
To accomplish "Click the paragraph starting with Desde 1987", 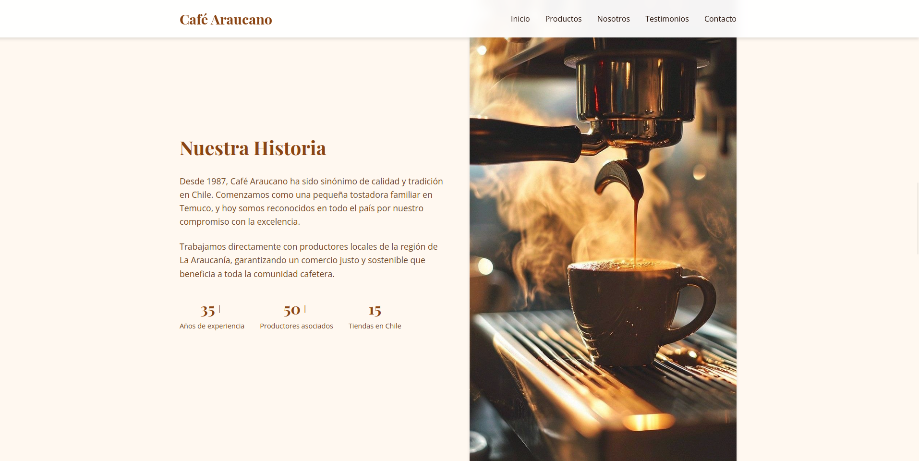I will [x=311, y=201].
